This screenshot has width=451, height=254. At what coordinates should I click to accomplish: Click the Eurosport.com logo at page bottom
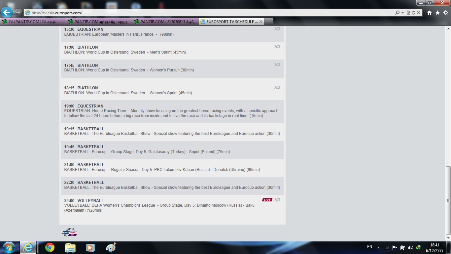pyautogui.click(x=70, y=232)
